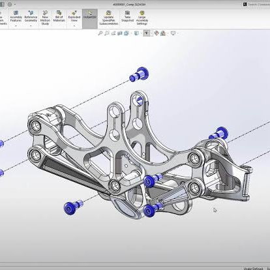The image size is (270, 270).
Task: Expand Hide/Show Items dropdown arrow
Action: tap(151, 33)
